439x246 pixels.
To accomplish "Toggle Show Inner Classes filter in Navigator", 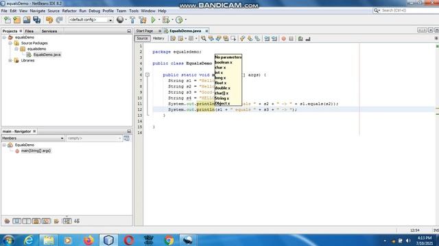I will coord(46,221).
